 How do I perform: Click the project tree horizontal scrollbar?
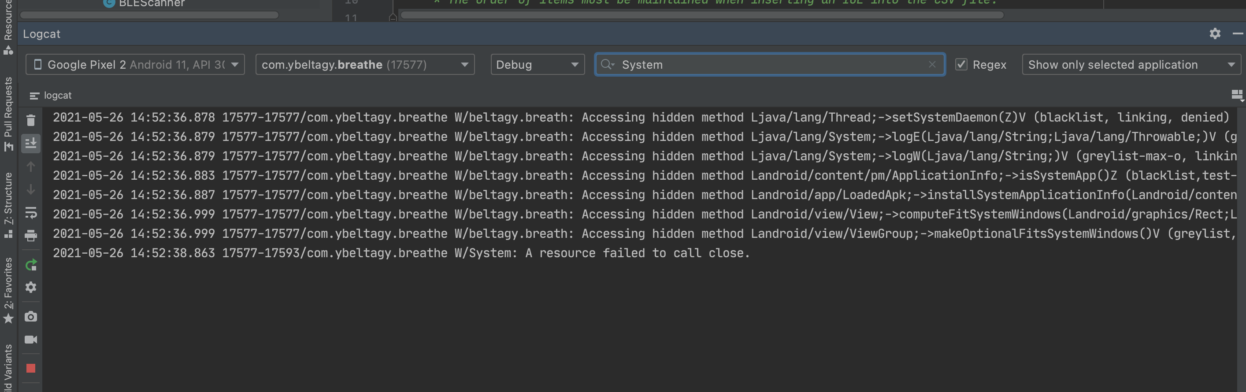(x=149, y=15)
